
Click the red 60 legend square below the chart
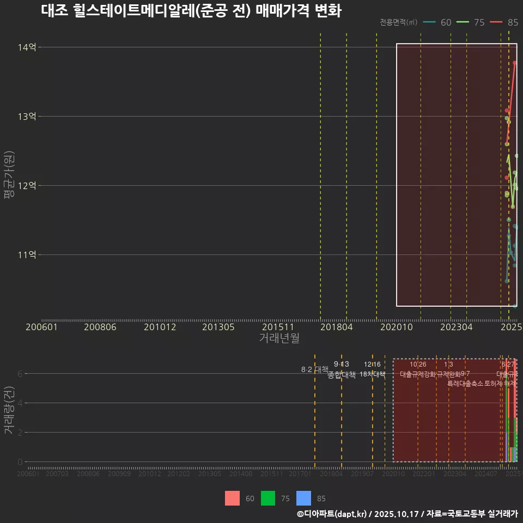click(232, 498)
